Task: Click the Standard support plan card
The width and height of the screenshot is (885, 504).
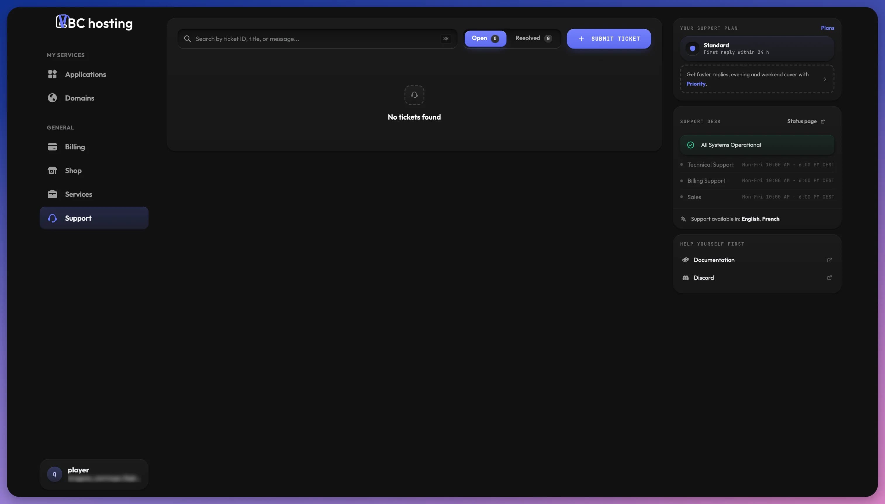Action: (757, 49)
